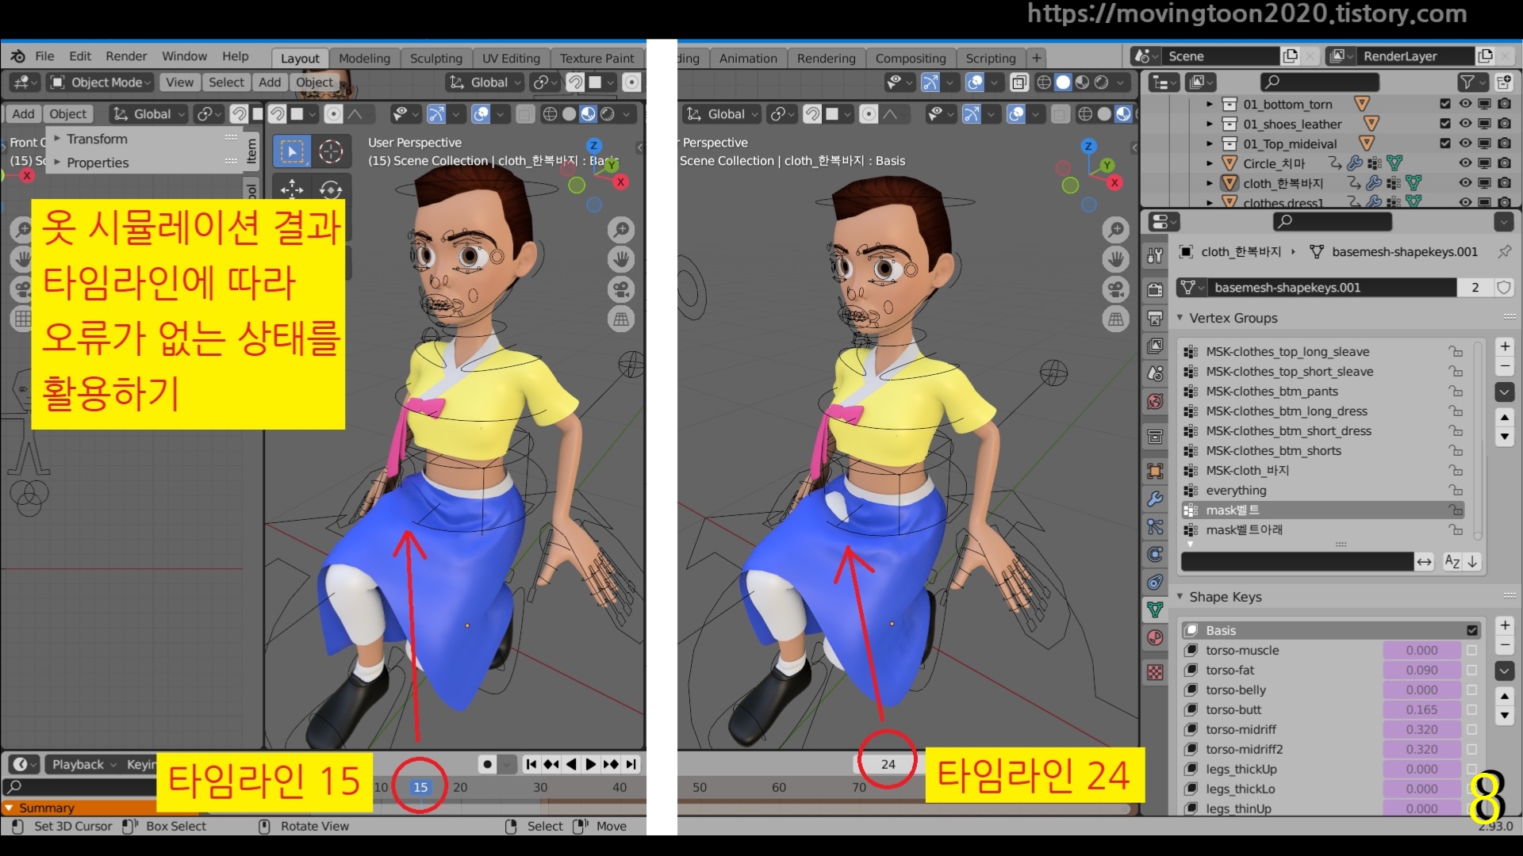
Task: Select the Rotate tool in left viewport toolbar
Action: (331, 189)
